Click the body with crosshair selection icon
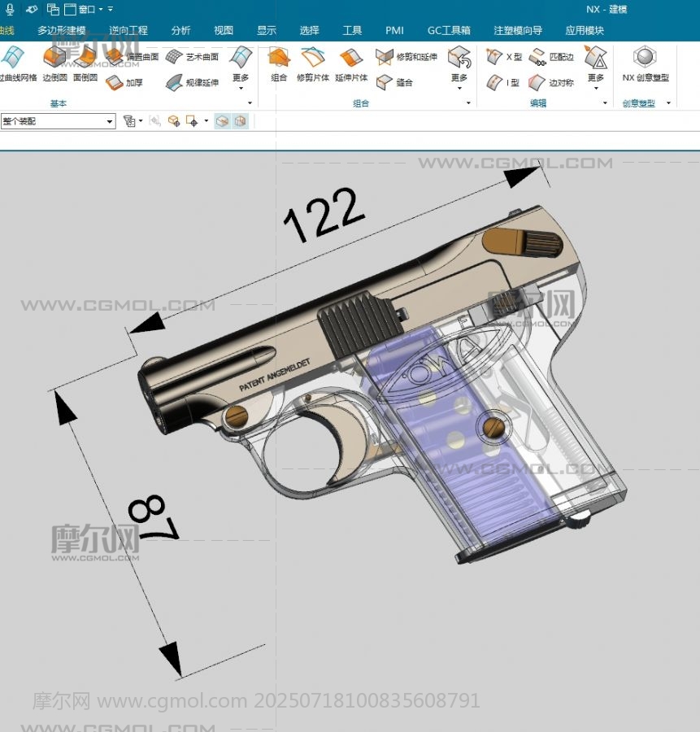Screen dimensions: 700x732 (x=174, y=121)
